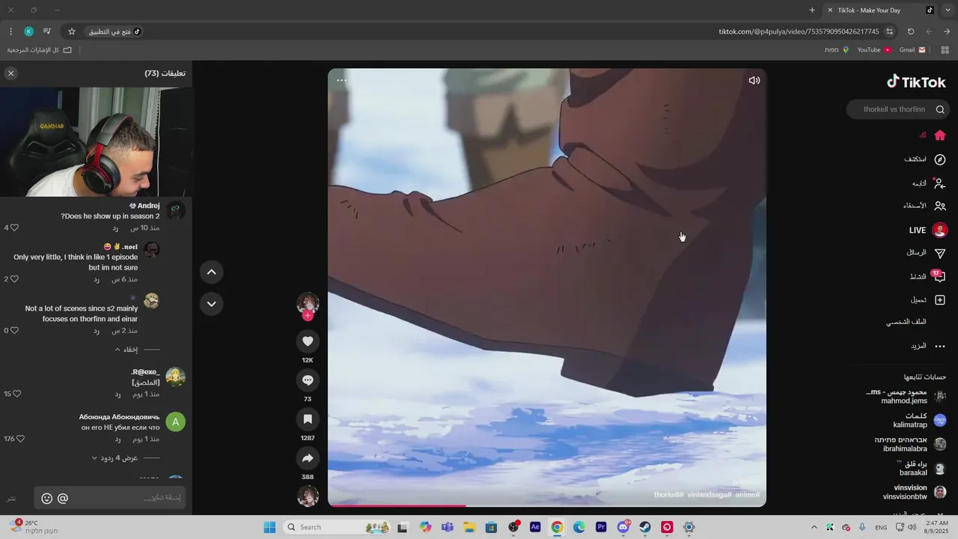Open the Gmail bookmark
Screen dimensions: 958x539
pyautogui.click(x=912, y=50)
